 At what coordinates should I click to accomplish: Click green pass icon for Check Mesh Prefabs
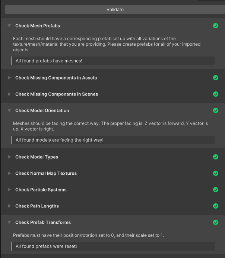tap(215, 26)
